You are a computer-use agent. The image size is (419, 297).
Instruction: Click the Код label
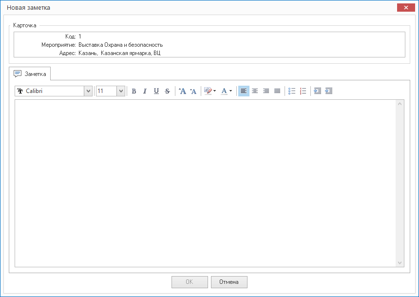point(71,37)
